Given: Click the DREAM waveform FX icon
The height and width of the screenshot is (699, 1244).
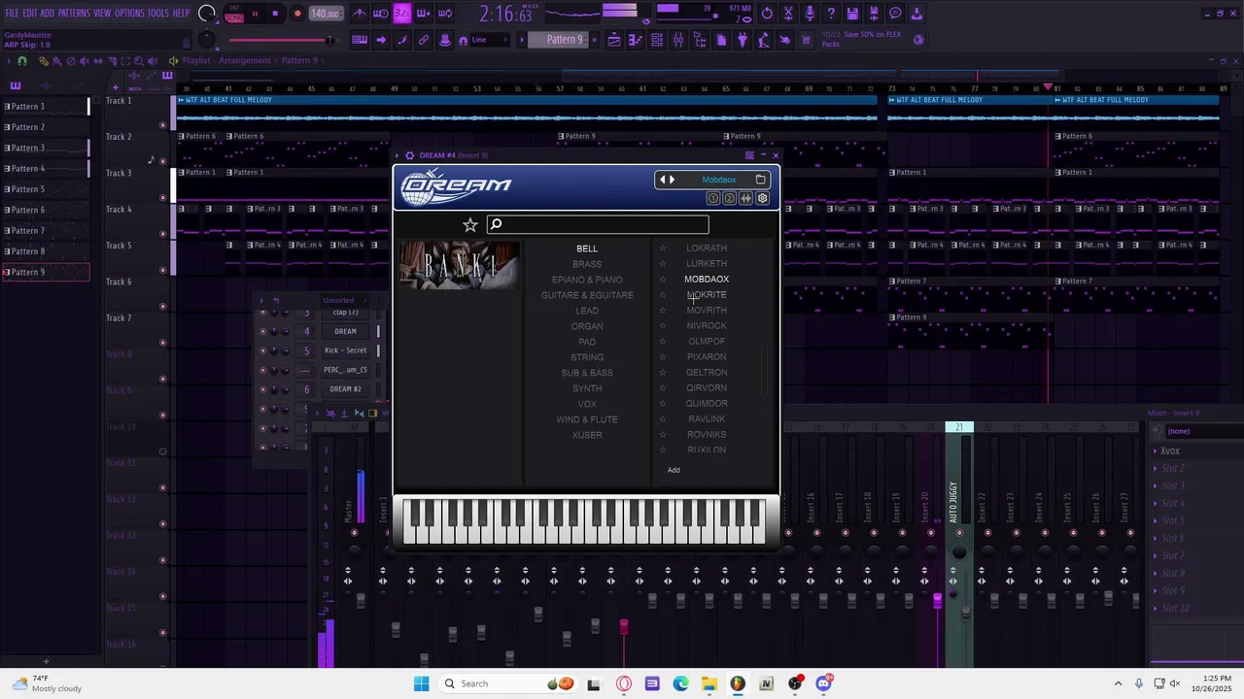Looking at the screenshot, I should point(745,198).
